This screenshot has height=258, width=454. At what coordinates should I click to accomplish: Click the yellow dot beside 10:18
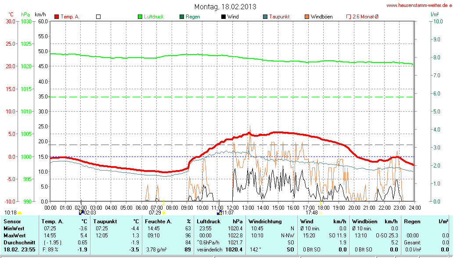(19, 213)
